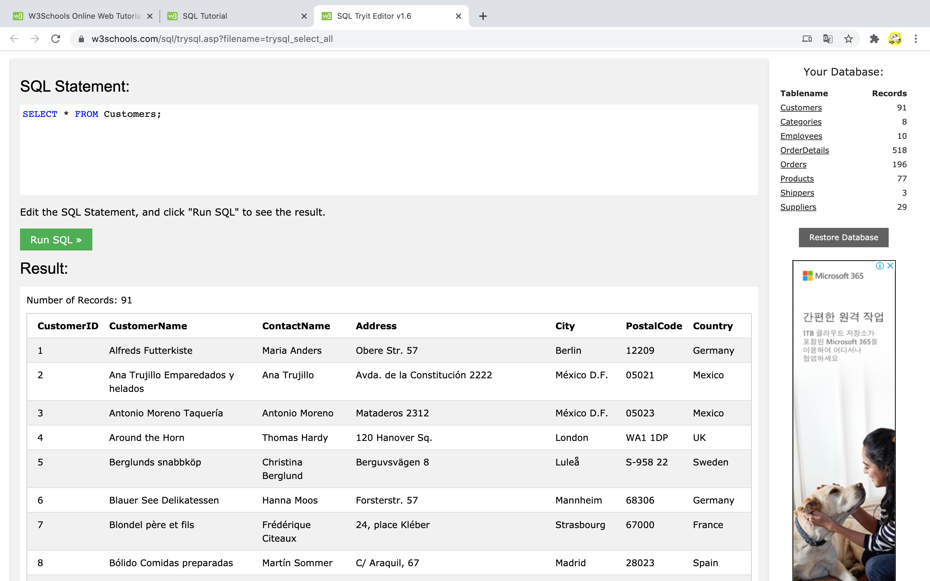Reload the current page
This screenshot has height=581, width=930.
56,39
